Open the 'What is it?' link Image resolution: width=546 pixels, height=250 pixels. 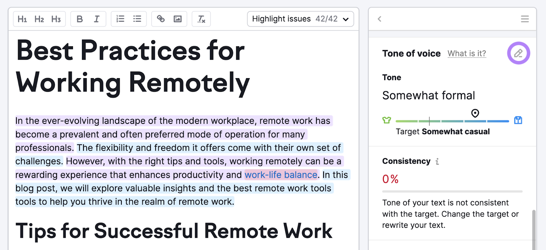(466, 54)
